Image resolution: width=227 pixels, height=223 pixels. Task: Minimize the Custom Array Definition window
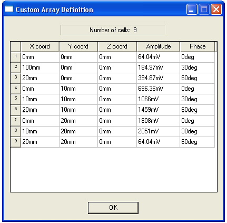click(x=192, y=9)
